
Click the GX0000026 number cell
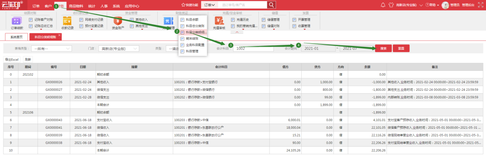(x=54, y=82)
